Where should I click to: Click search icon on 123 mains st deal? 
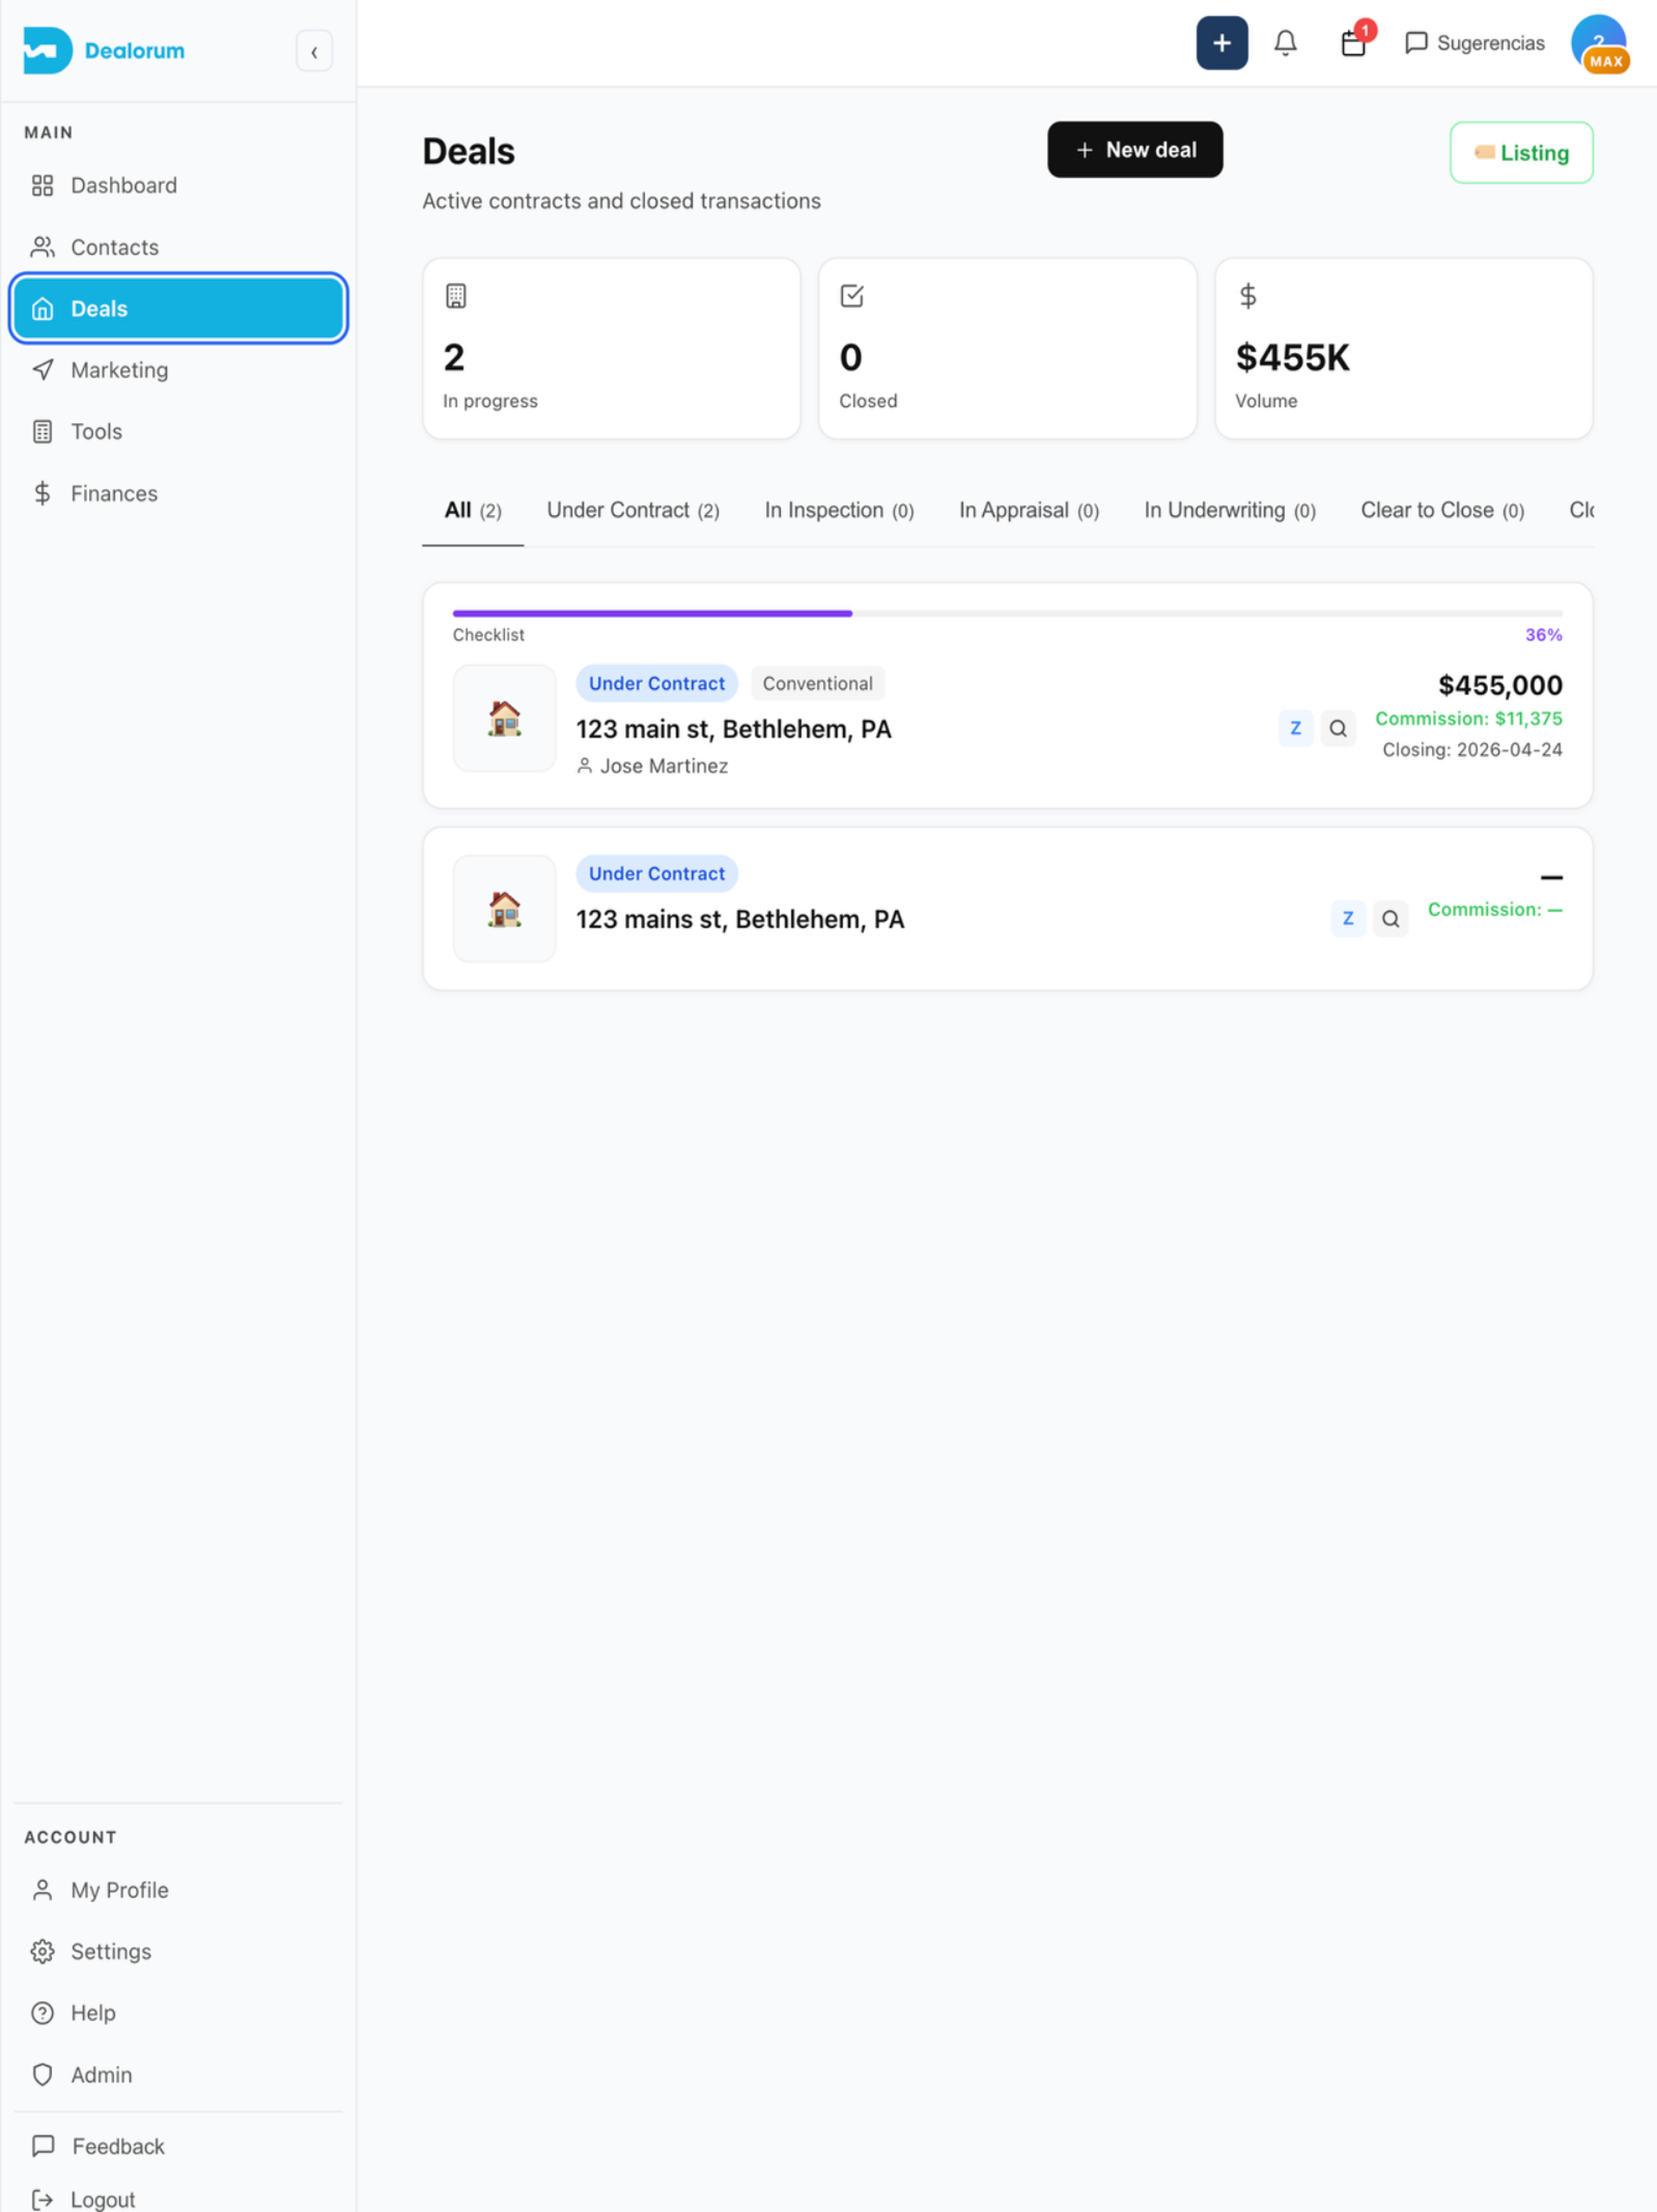point(1390,918)
